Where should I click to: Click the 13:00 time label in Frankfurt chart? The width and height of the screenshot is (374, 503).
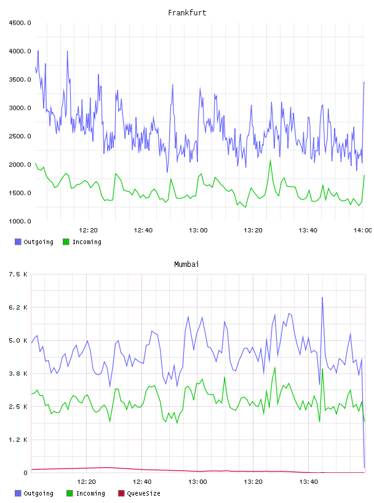(x=198, y=231)
